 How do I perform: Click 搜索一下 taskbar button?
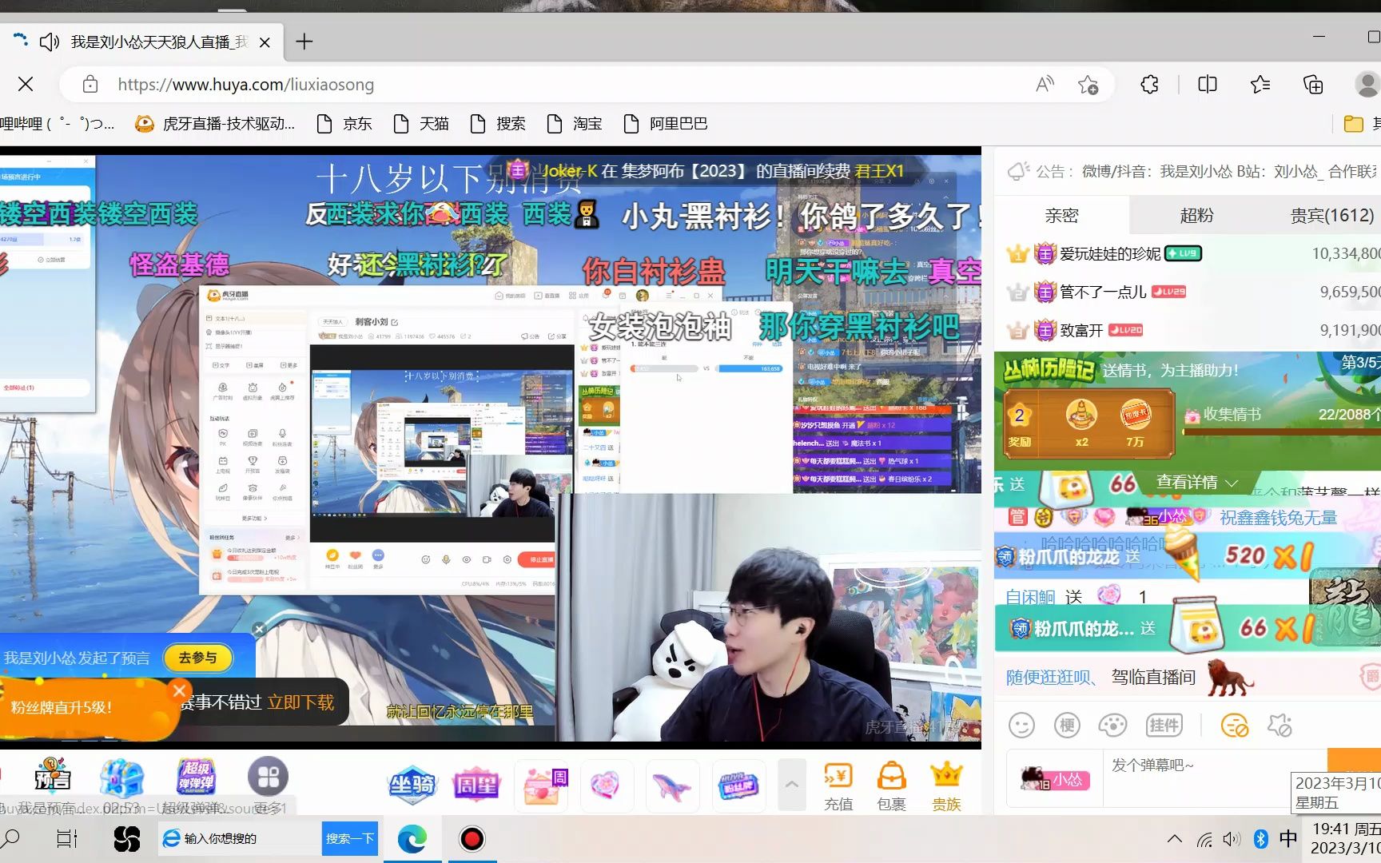tap(349, 838)
